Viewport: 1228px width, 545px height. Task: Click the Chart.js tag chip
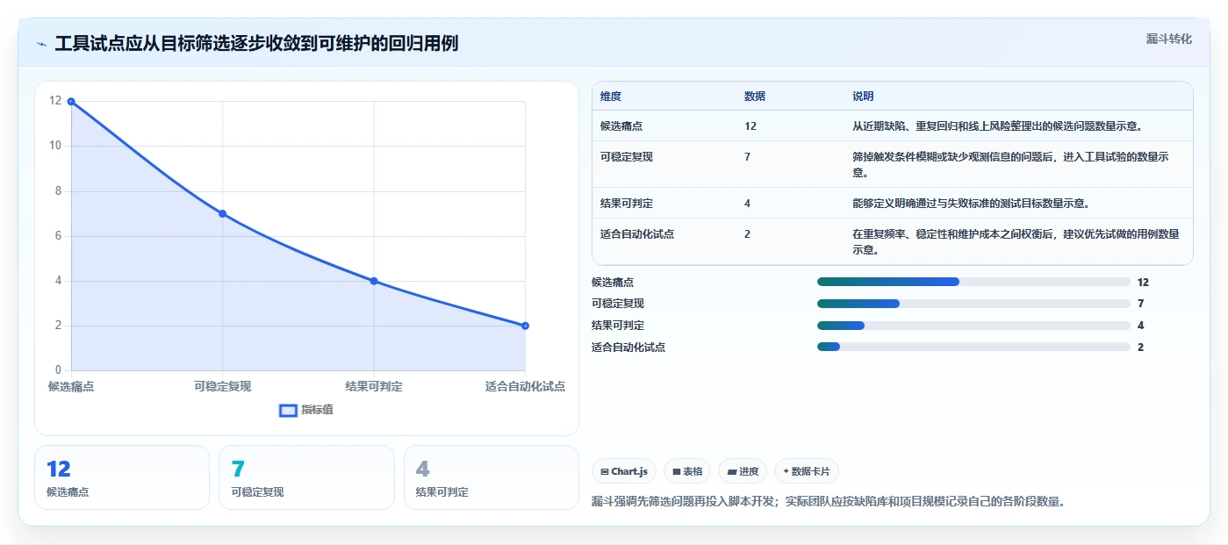coord(624,471)
